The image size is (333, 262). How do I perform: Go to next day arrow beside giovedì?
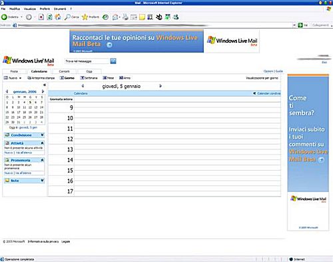(161, 86)
